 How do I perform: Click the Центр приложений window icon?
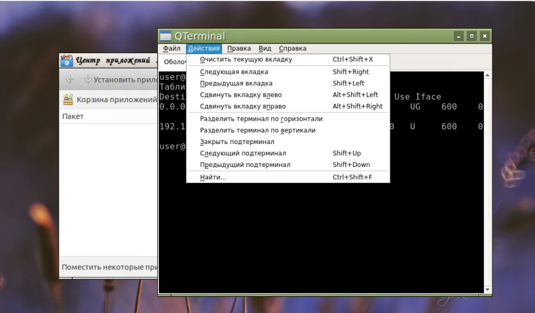pos(67,61)
